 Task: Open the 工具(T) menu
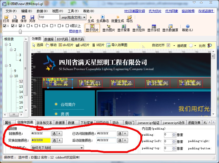[73, 11]
